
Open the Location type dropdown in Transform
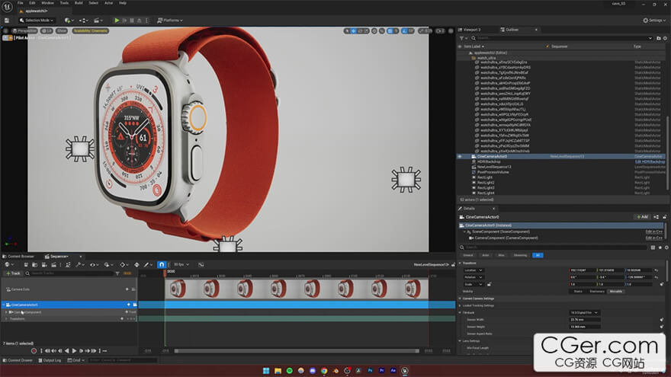click(x=474, y=270)
